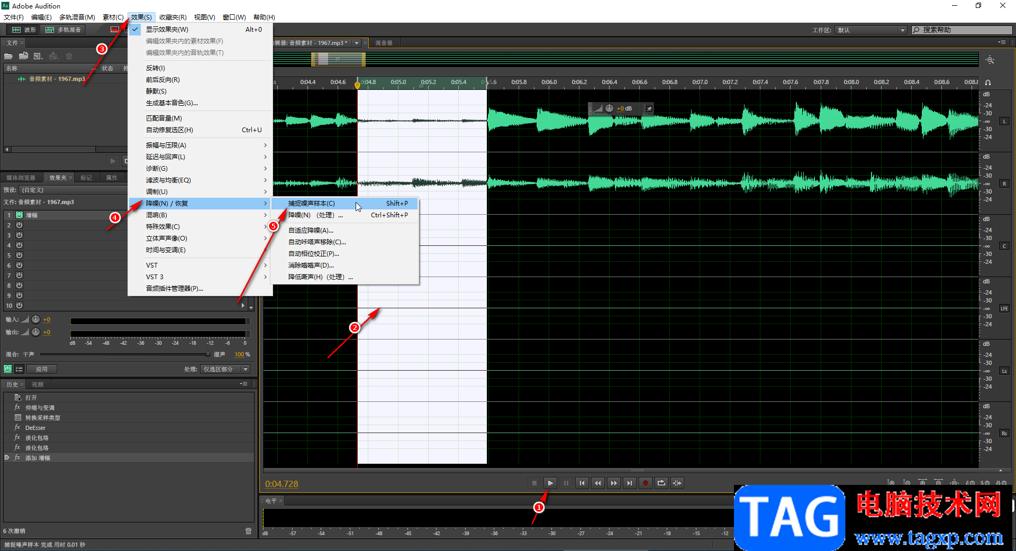
Task: Open the 文件(F) menu
Action: (14, 17)
